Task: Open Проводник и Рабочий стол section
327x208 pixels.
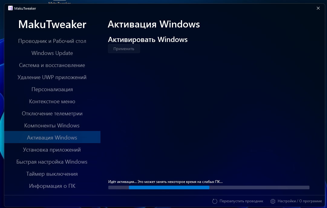Action: [x=52, y=41]
